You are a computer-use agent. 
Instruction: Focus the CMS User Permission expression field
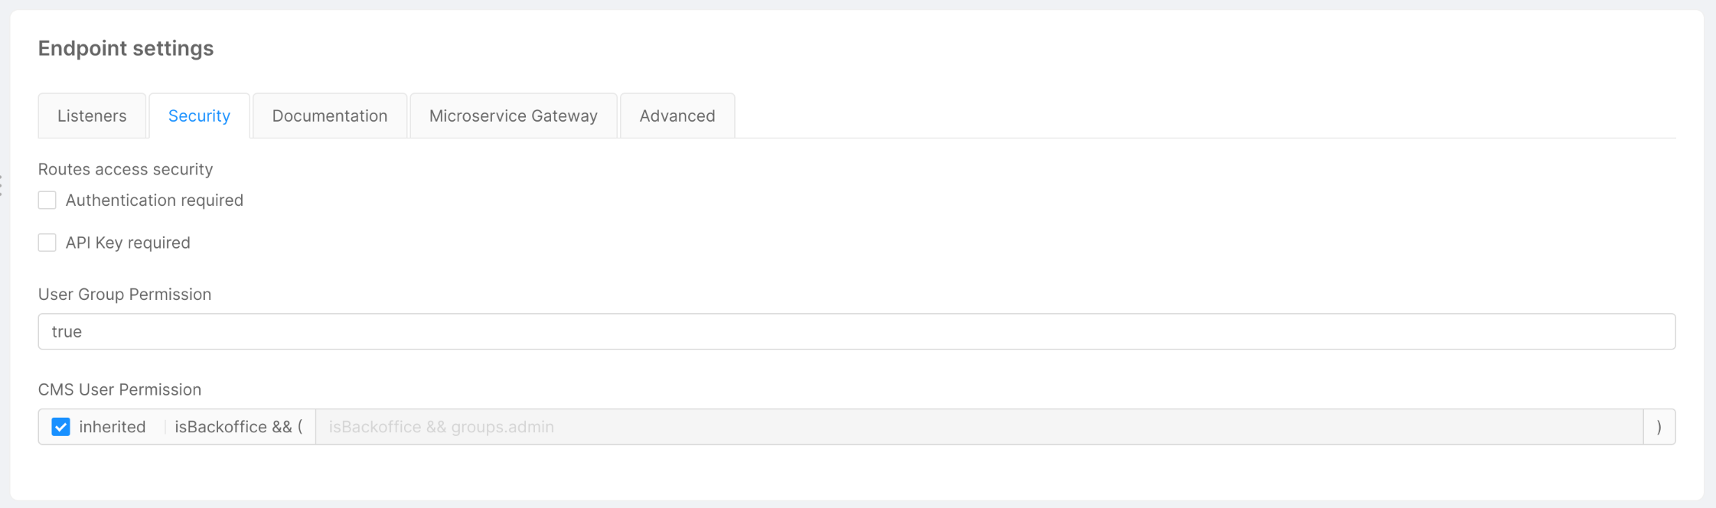tap(979, 427)
